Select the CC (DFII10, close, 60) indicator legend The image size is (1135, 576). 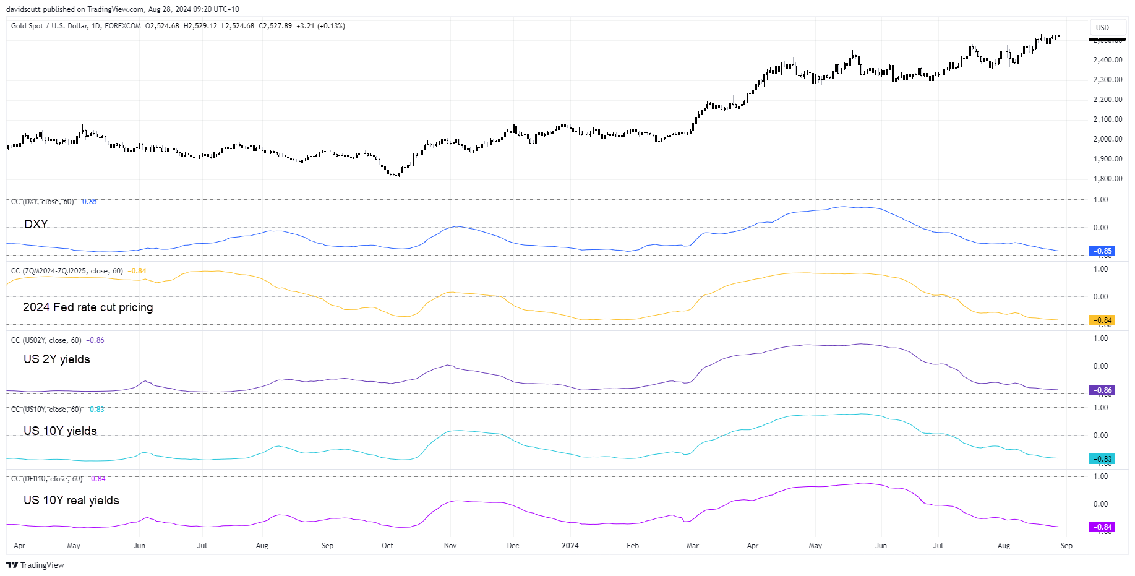coord(47,479)
